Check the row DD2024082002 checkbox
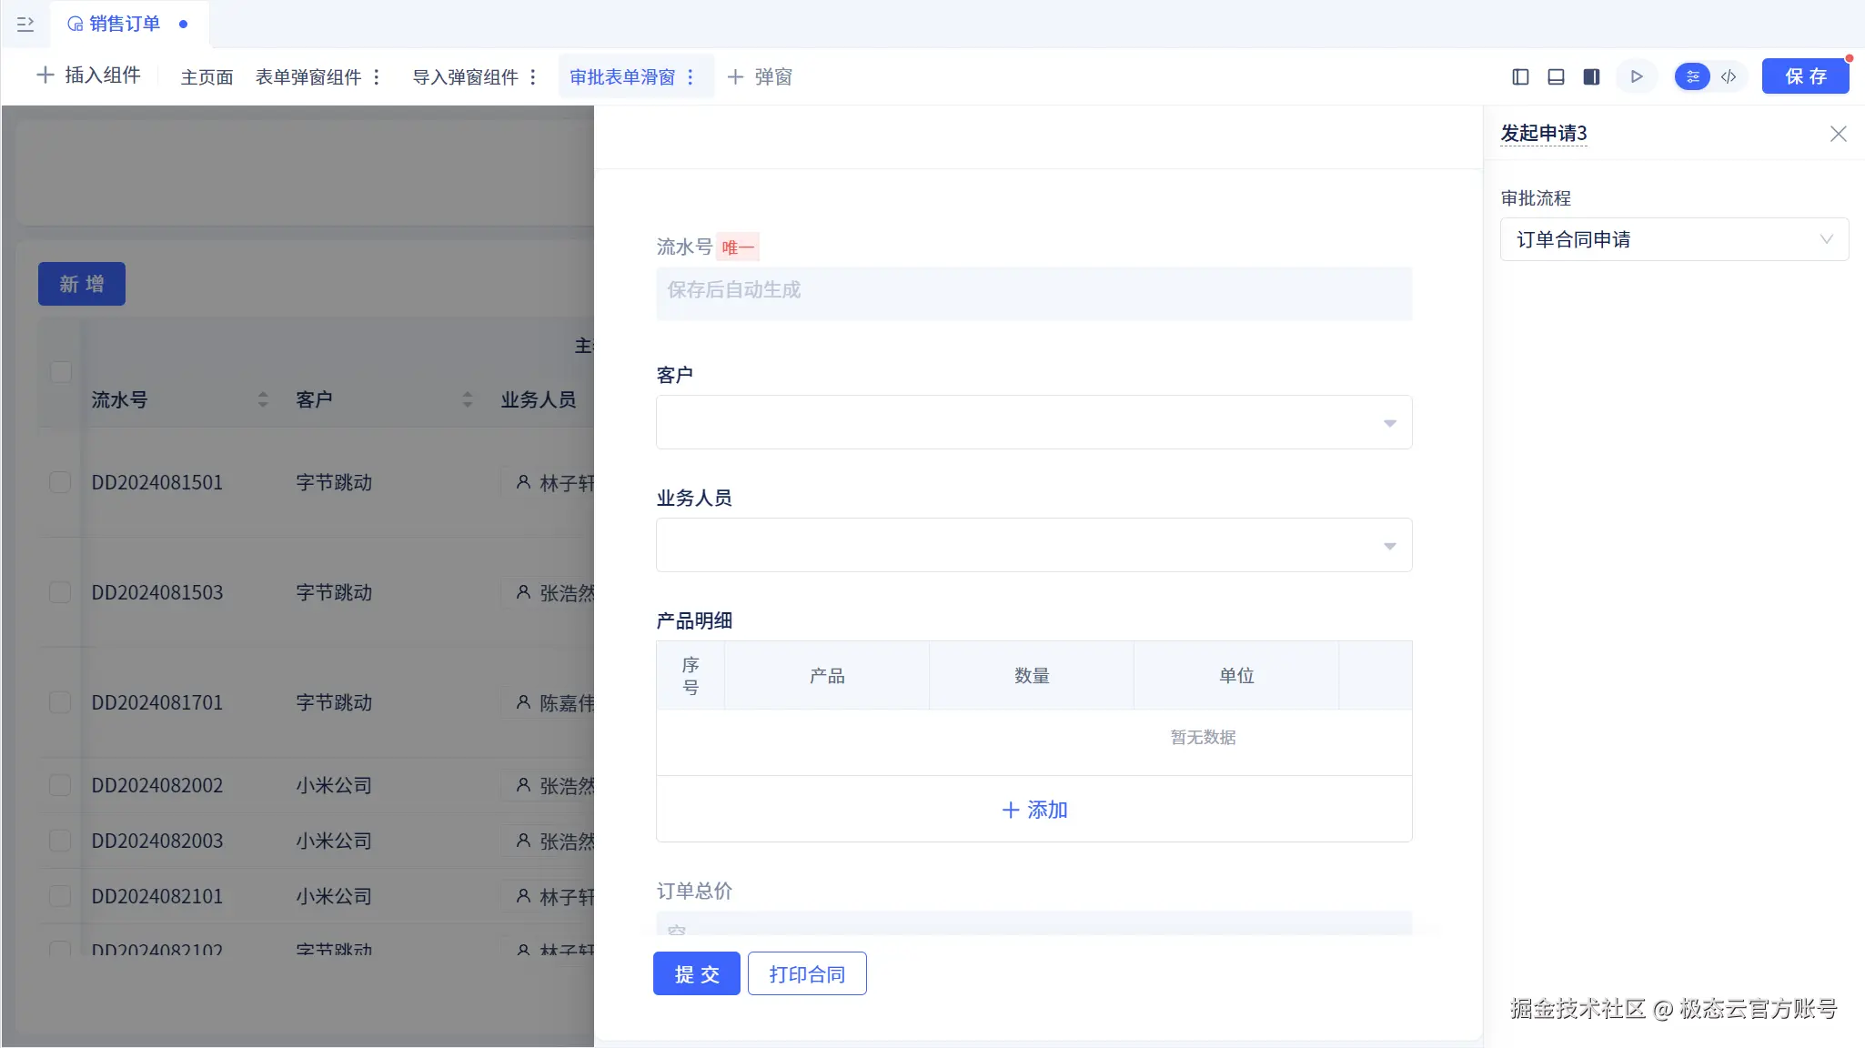 tap(60, 785)
